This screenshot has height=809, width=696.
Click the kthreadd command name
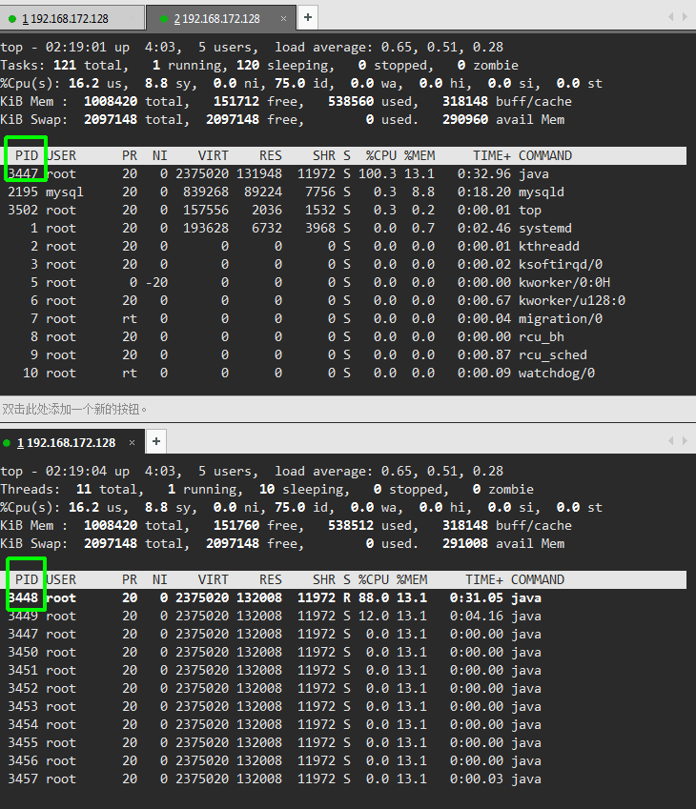549,246
